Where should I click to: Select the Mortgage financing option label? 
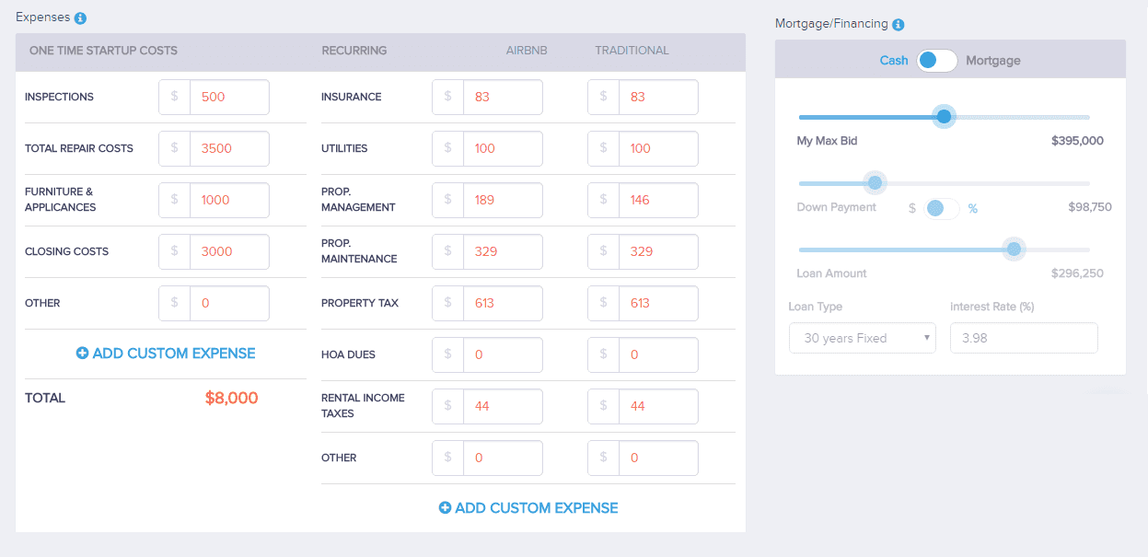(992, 61)
